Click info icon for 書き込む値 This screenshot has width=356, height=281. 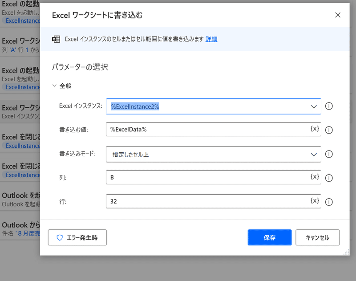[x=329, y=130]
